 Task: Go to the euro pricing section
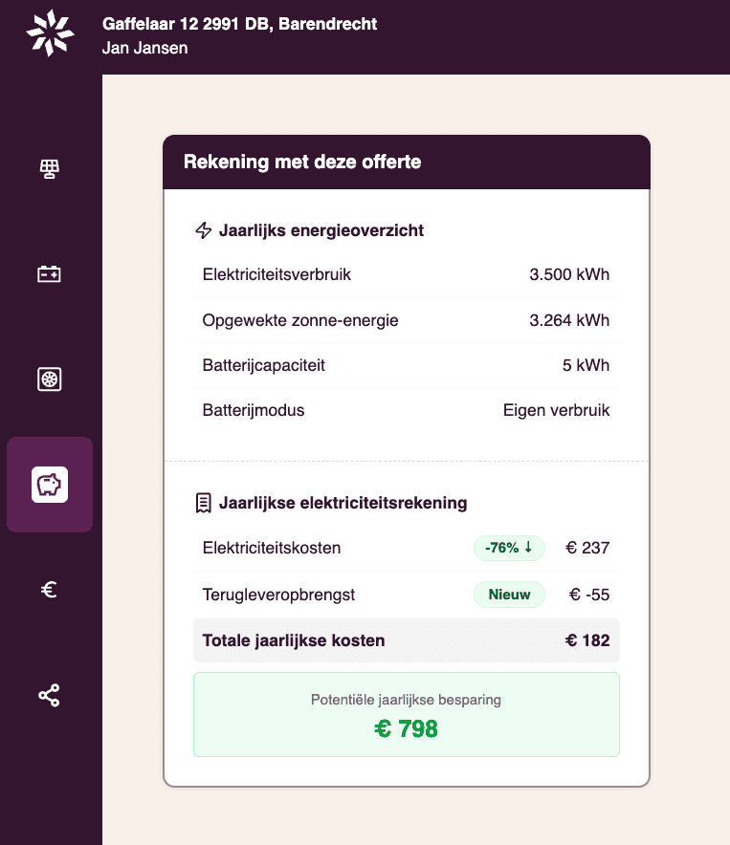[x=50, y=590]
